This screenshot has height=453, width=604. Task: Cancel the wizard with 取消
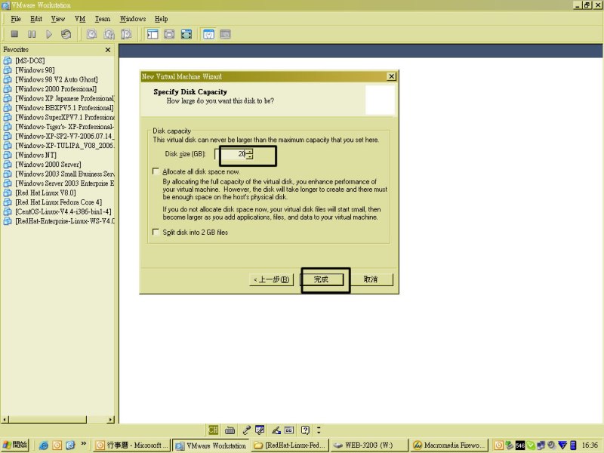[371, 279]
